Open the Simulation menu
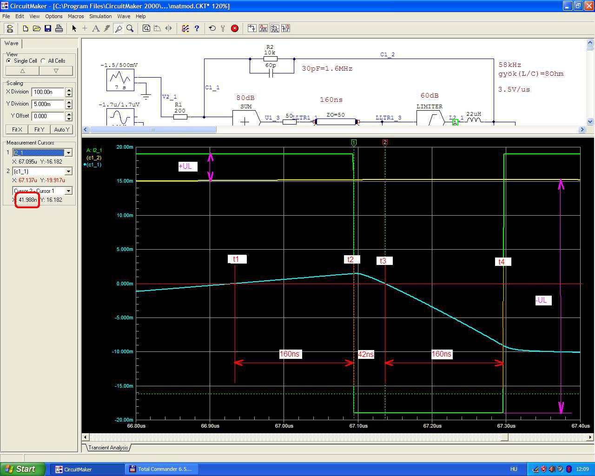Image resolution: width=595 pixels, height=476 pixels. (x=100, y=16)
